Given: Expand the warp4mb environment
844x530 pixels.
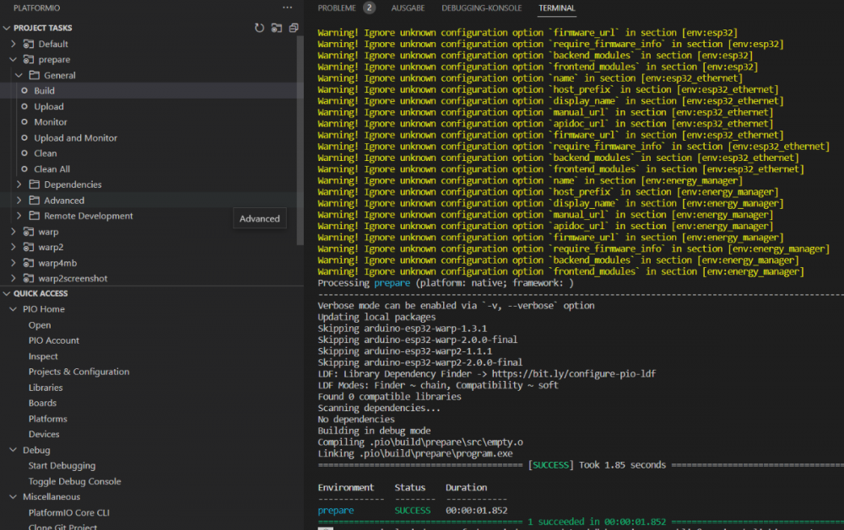Looking at the screenshot, I should click(14, 263).
